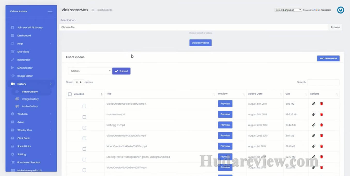
Task: Select checkbox for Looking+for+a+videographer-green-Background.mp4
Action: (x=84, y=160)
